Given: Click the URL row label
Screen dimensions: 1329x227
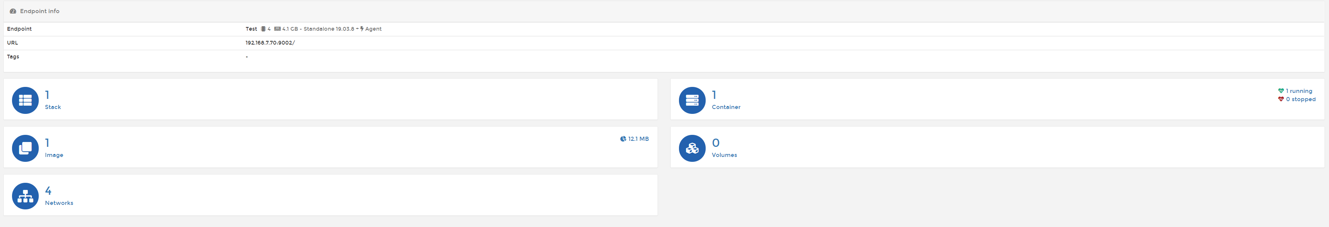Looking at the screenshot, I should [12, 43].
